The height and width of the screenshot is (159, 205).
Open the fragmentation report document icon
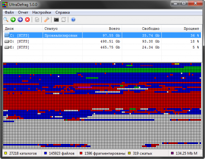pos(37,20)
